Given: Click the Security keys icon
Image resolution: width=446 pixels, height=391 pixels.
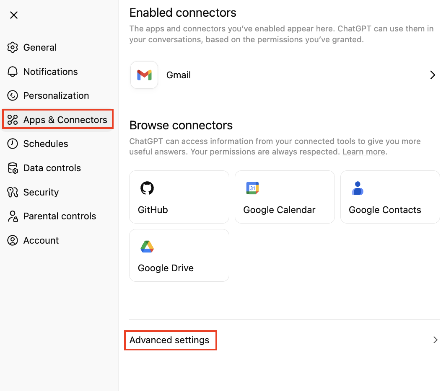Looking at the screenshot, I should pos(13,192).
